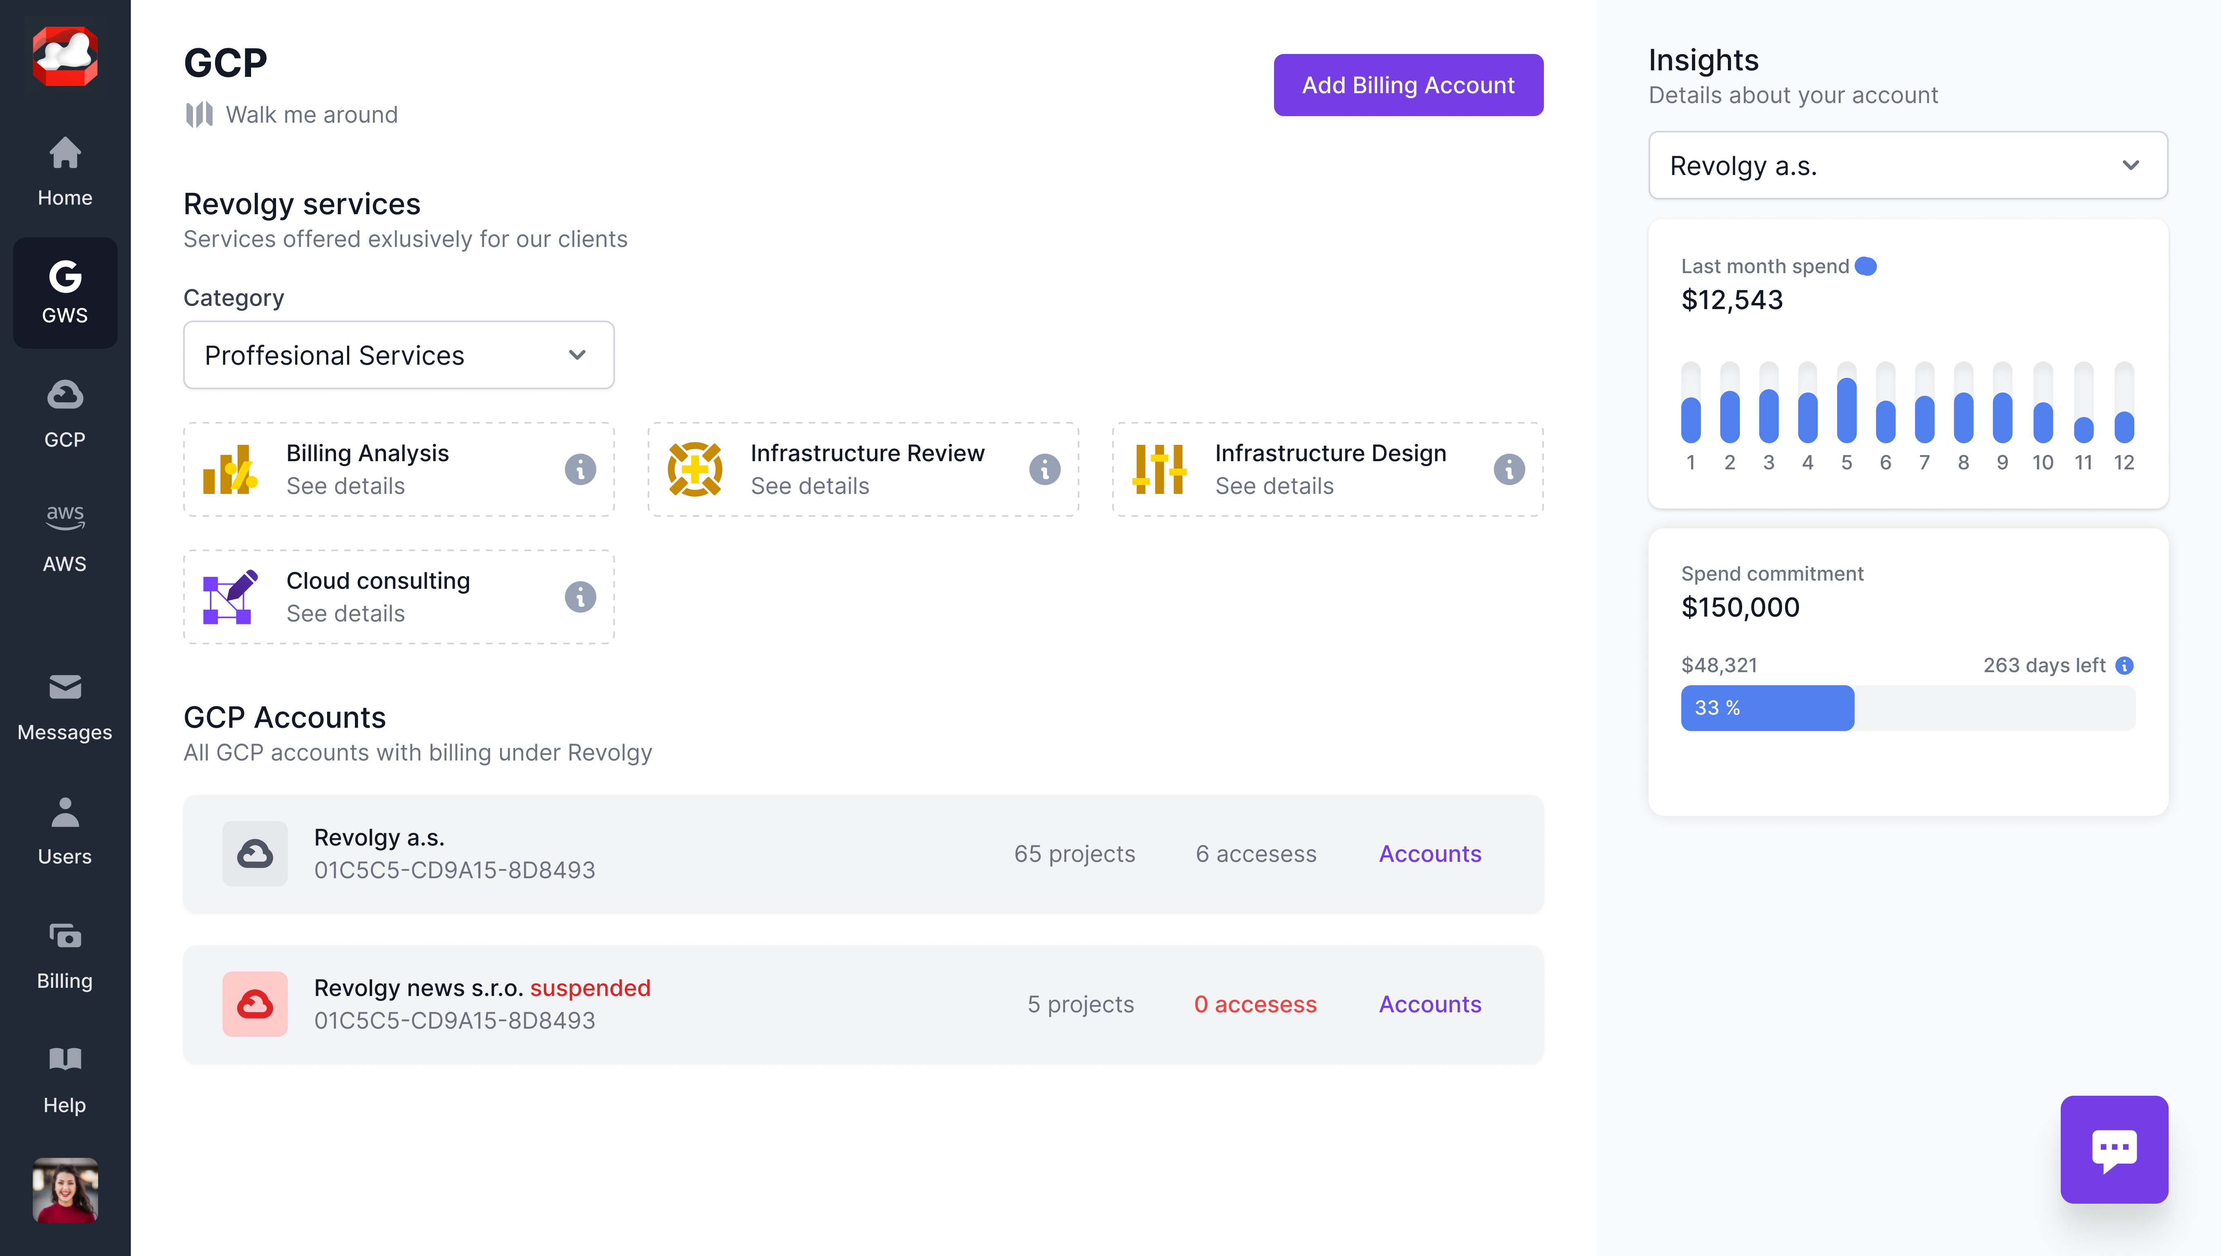
Task: Go to Home in the sidebar
Action: (65, 172)
